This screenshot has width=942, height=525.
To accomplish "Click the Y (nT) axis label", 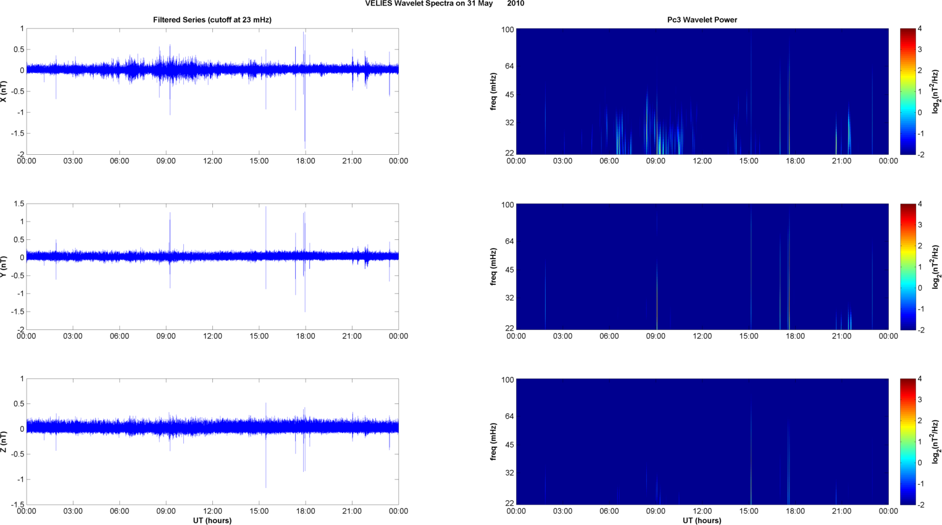I will 4,267.
